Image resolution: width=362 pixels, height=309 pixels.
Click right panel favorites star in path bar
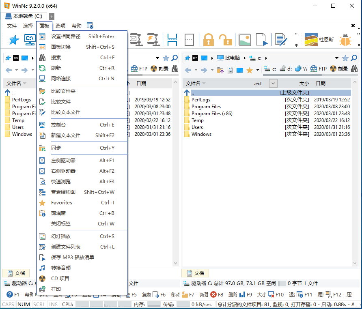pos(345,58)
